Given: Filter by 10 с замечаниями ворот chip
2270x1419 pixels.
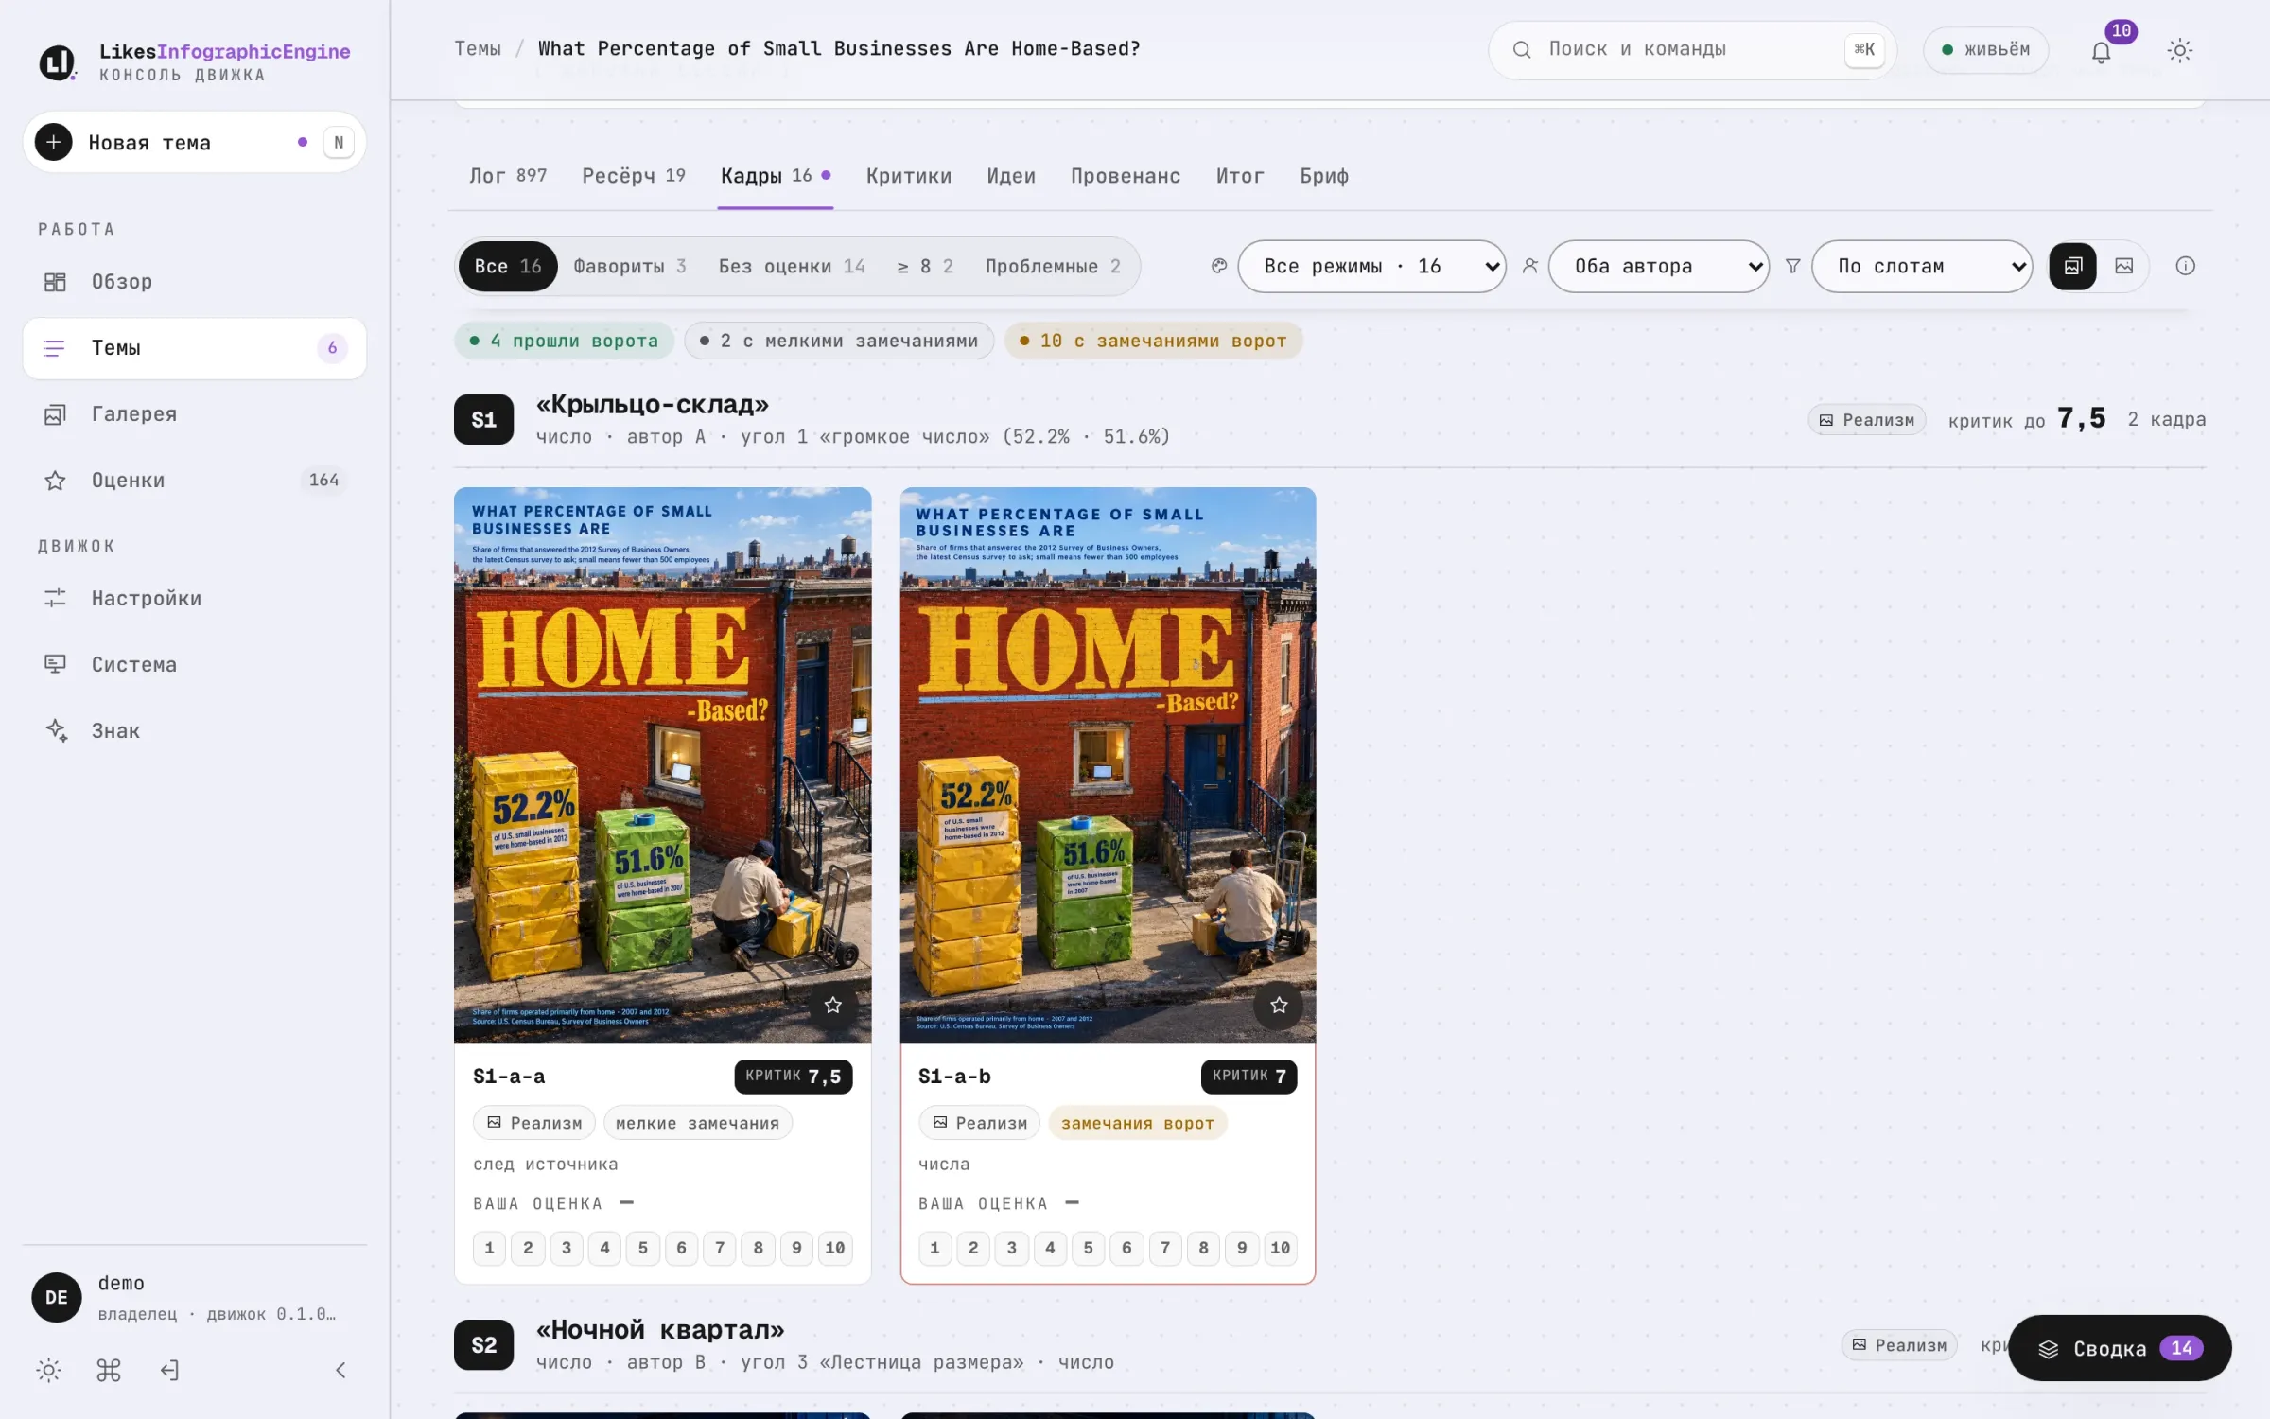Looking at the screenshot, I should coord(1153,341).
